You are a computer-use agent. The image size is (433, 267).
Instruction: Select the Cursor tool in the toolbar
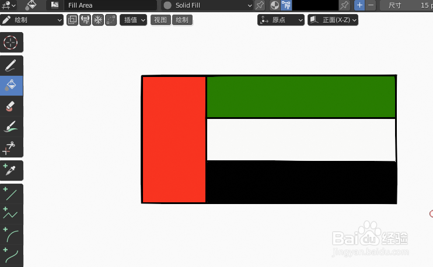[x=11, y=43]
